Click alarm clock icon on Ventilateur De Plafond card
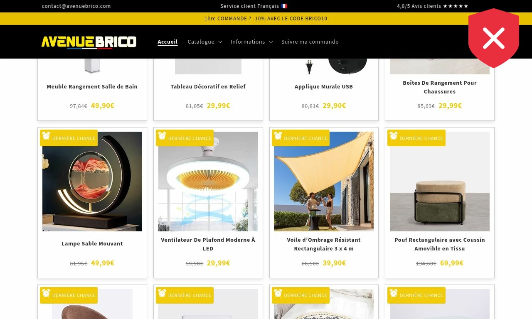Screen dimensions: 532x319 pos(162,136)
